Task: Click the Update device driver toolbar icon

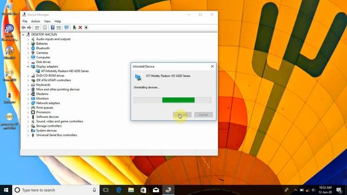Action: tap(75, 28)
